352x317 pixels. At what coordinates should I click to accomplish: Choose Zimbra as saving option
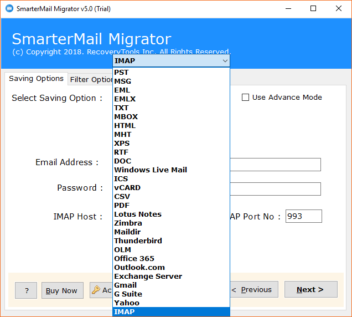point(171,223)
